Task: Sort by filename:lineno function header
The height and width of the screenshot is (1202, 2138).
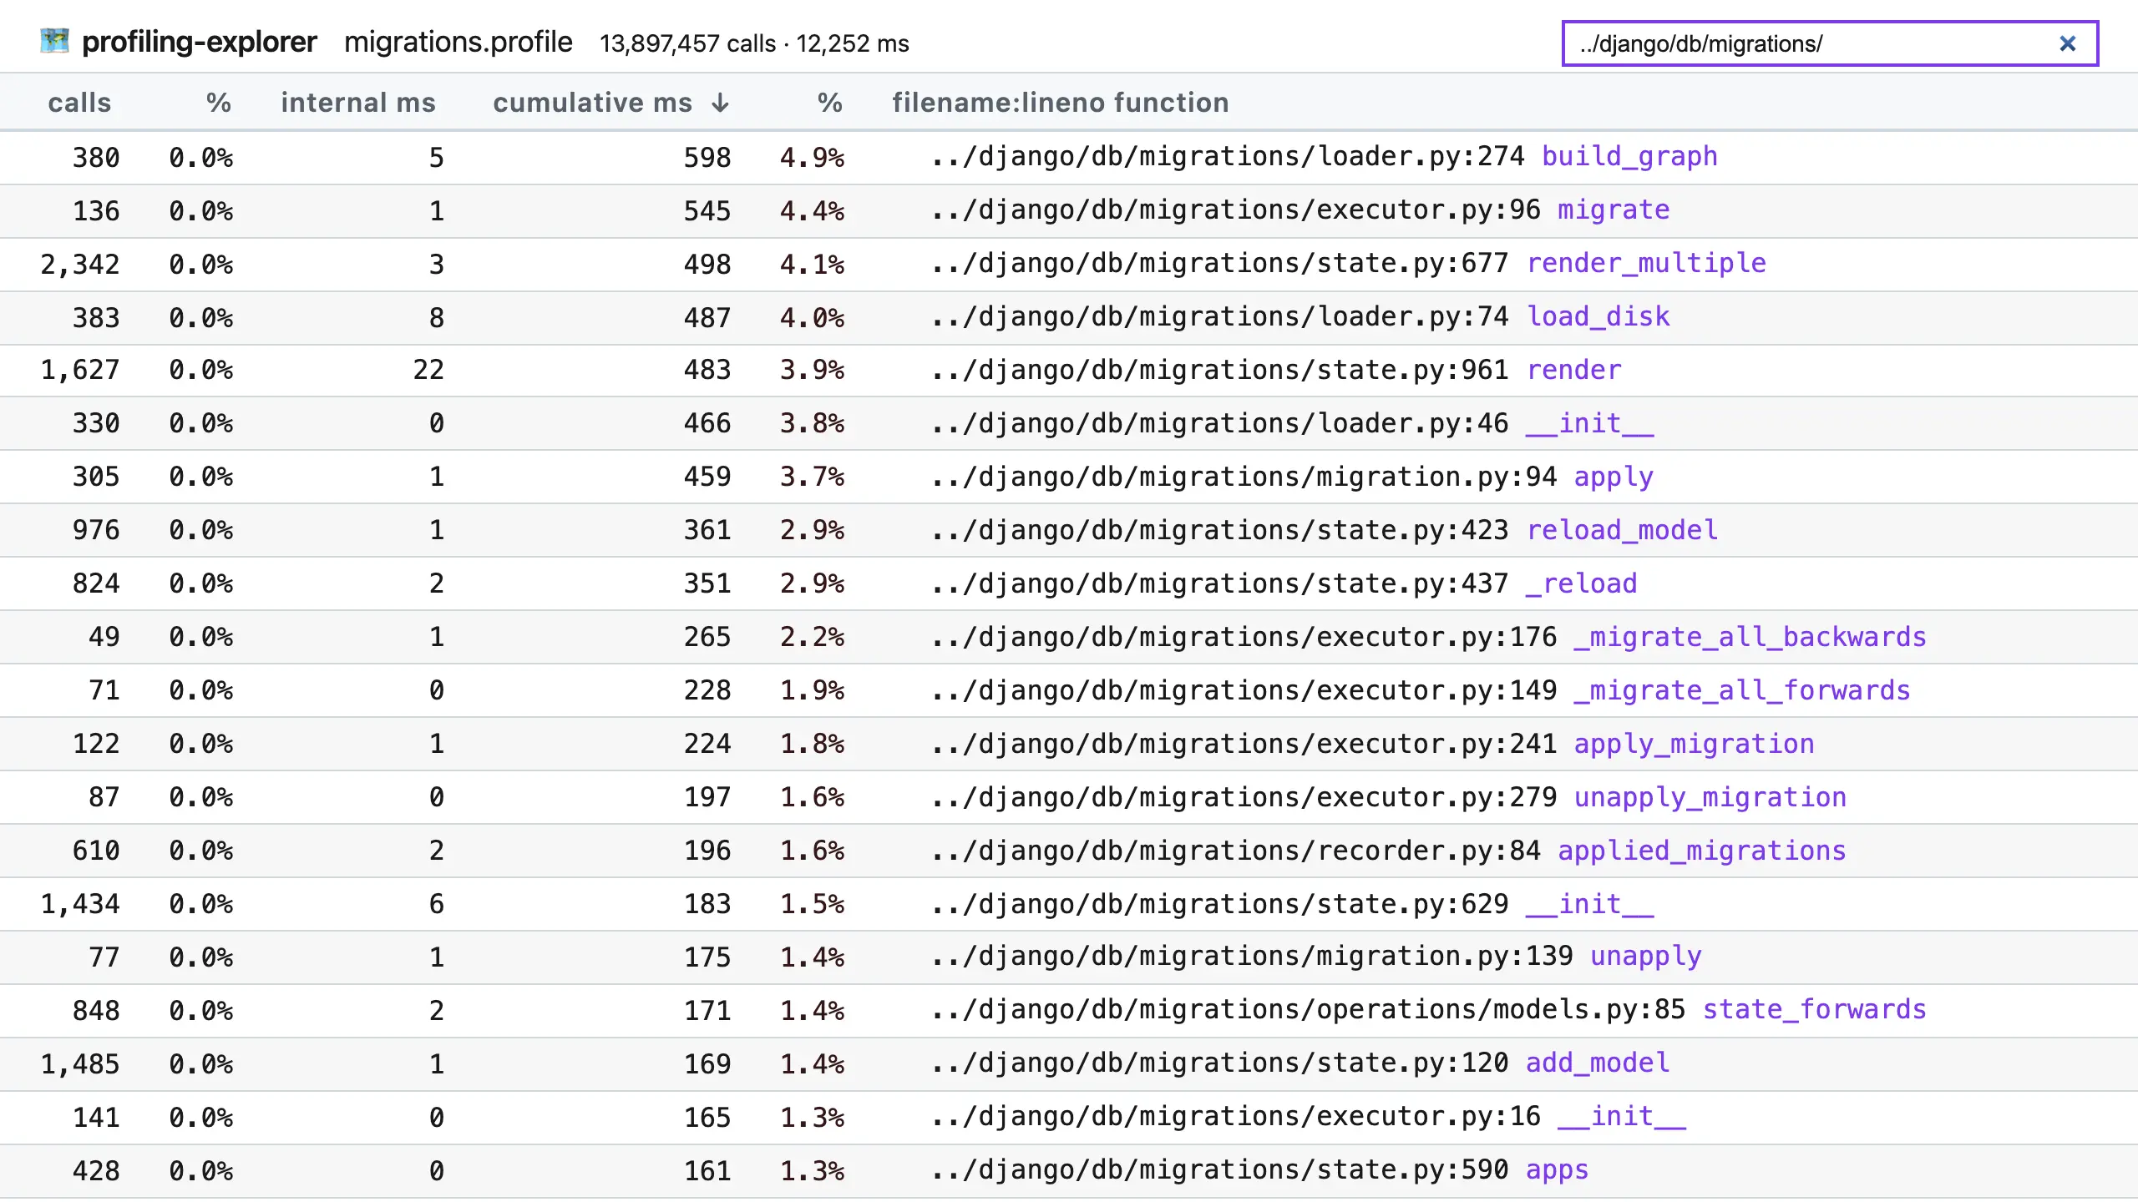Action: click(x=1060, y=103)
